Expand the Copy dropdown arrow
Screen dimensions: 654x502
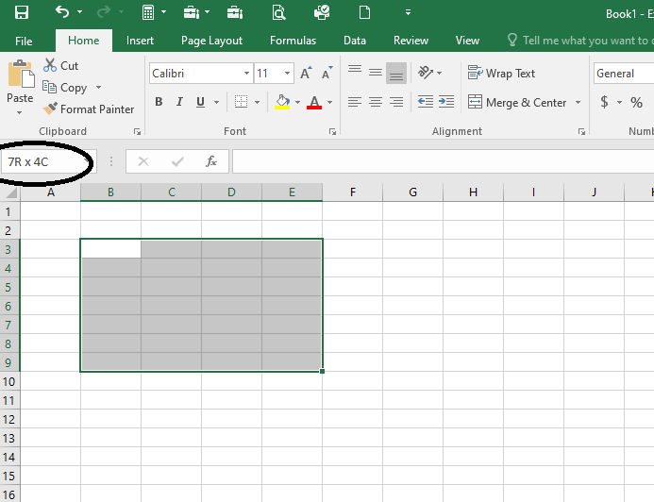(98, 88)
